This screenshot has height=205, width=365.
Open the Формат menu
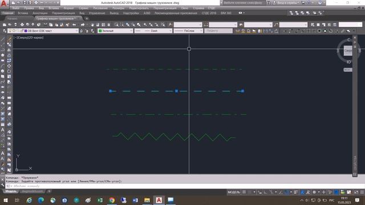pos(68,8)
